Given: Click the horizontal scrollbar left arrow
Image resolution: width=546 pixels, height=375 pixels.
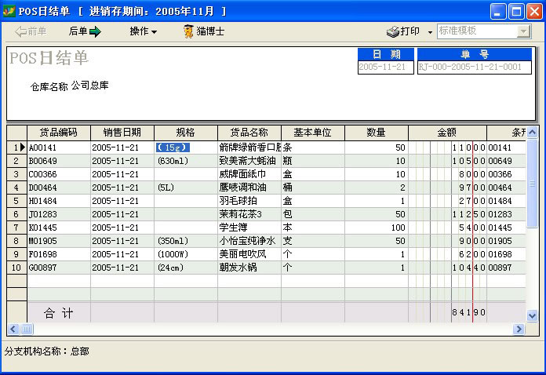Looking at the screenshot, I should click(x=13, y=329).
